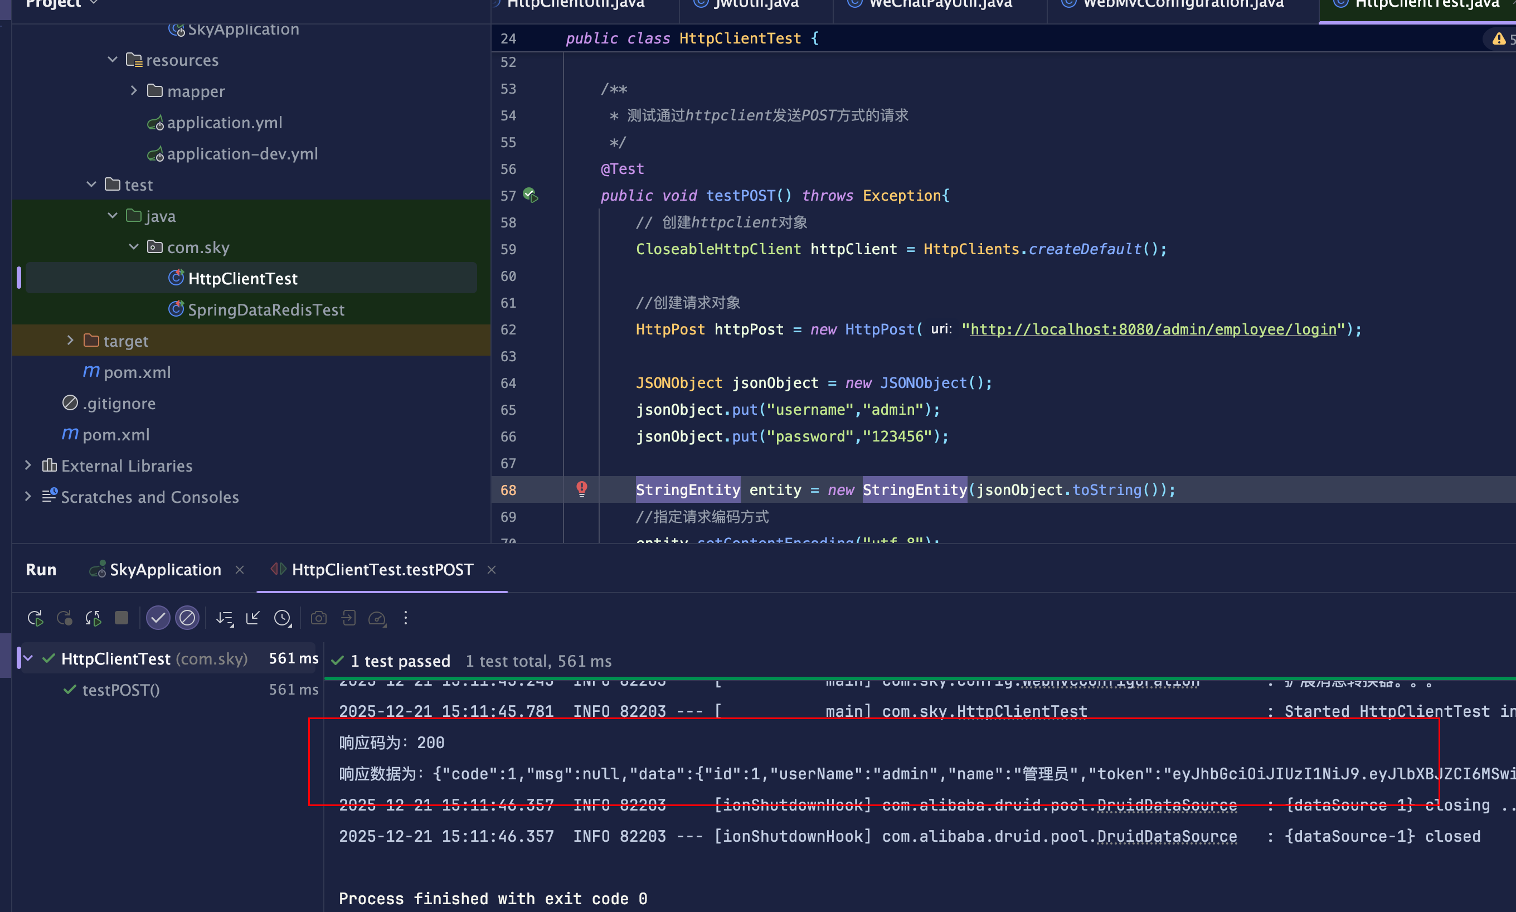Click the camera snapshot icon in run toolbar
This screenshot has width=1516, height=912.
(x=319, y=618)
